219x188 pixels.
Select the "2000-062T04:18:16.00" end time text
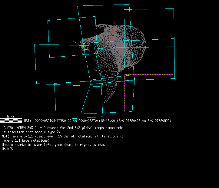point(97,121)
